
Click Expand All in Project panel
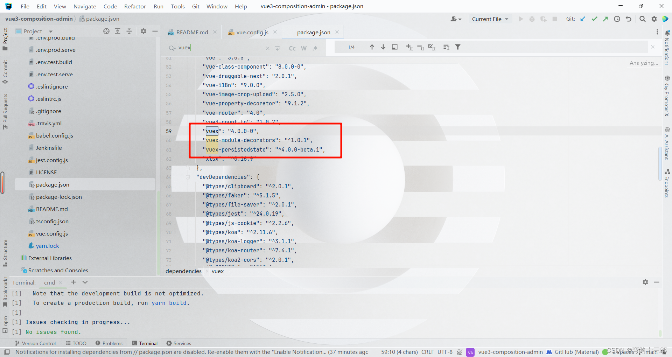coord(118,31)
